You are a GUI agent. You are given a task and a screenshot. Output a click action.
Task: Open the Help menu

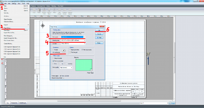28,4
